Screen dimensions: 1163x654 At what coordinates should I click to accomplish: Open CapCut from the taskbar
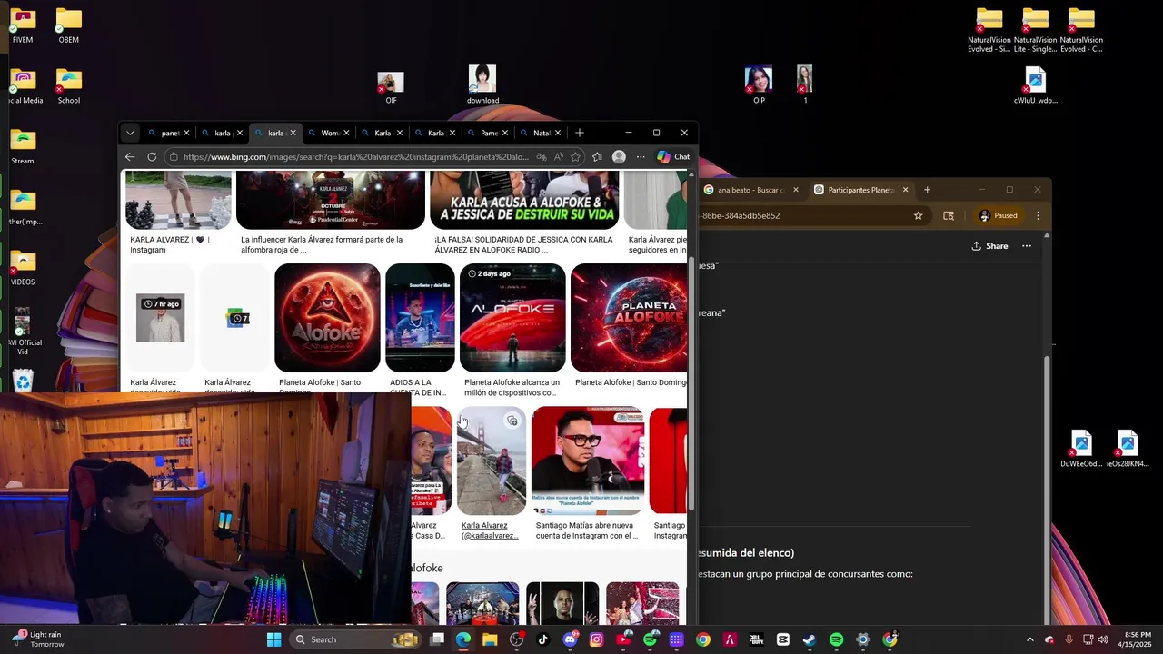point(783,639)
